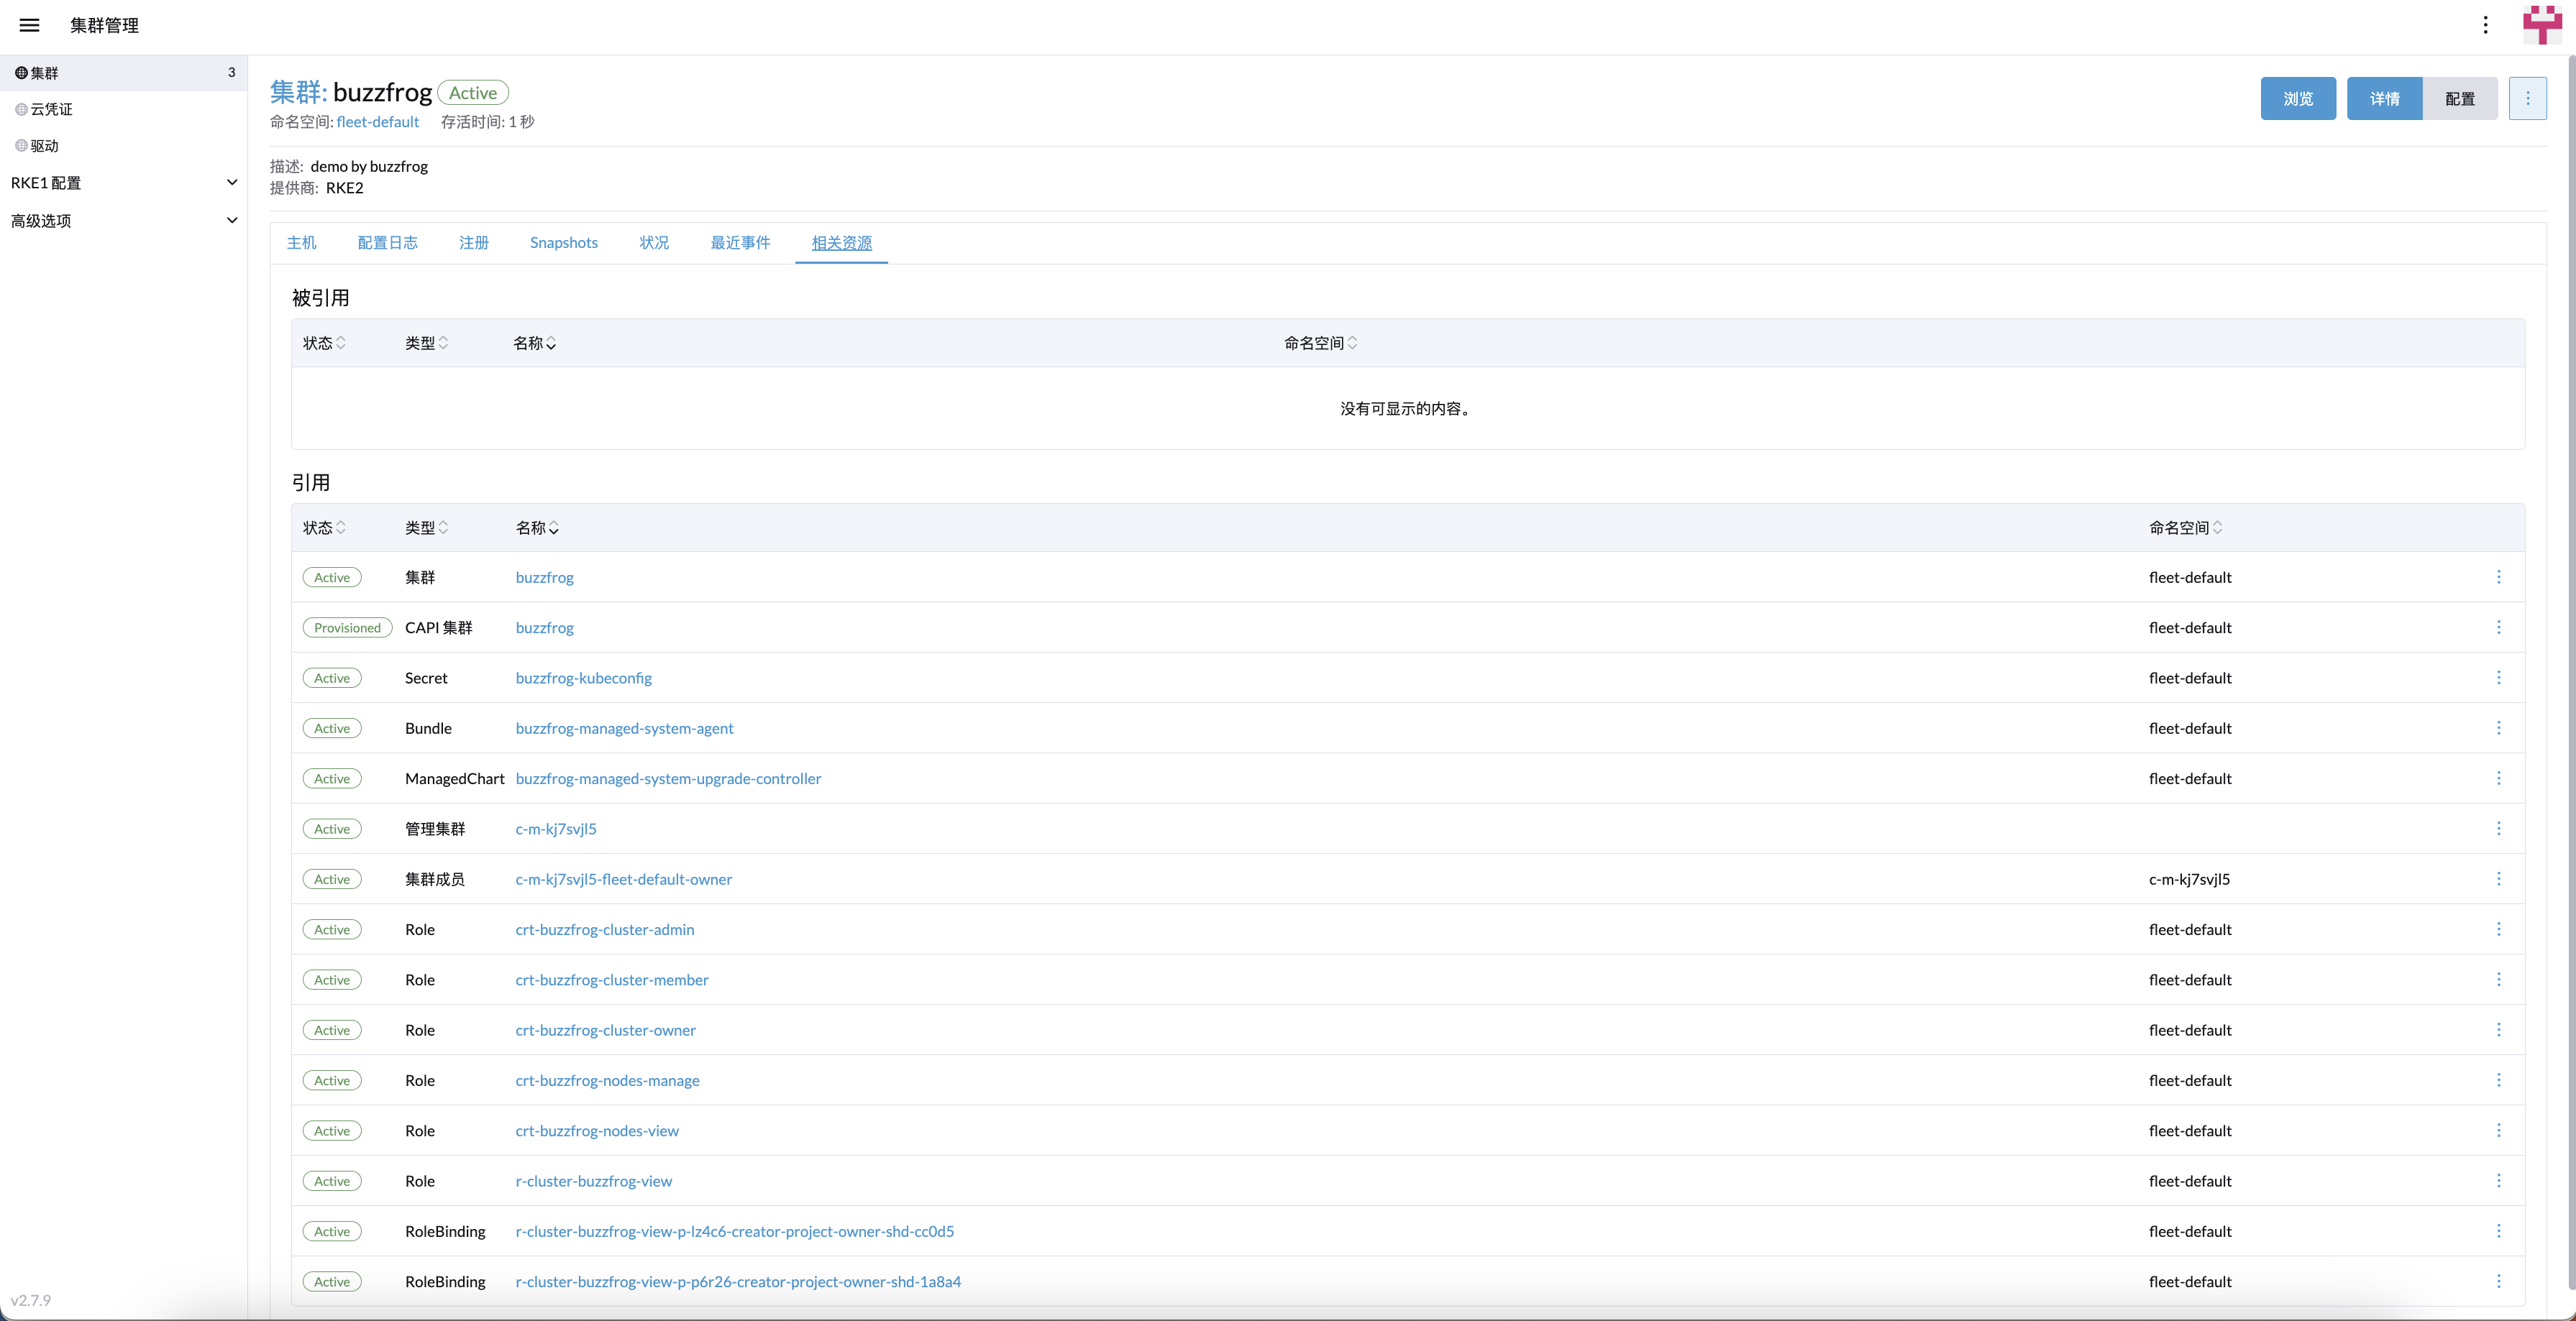The image size is (2576, 1321).
Task: Open row actions for crt-buzzfrog-cluster-admin Role
Action: (2498, 929)
